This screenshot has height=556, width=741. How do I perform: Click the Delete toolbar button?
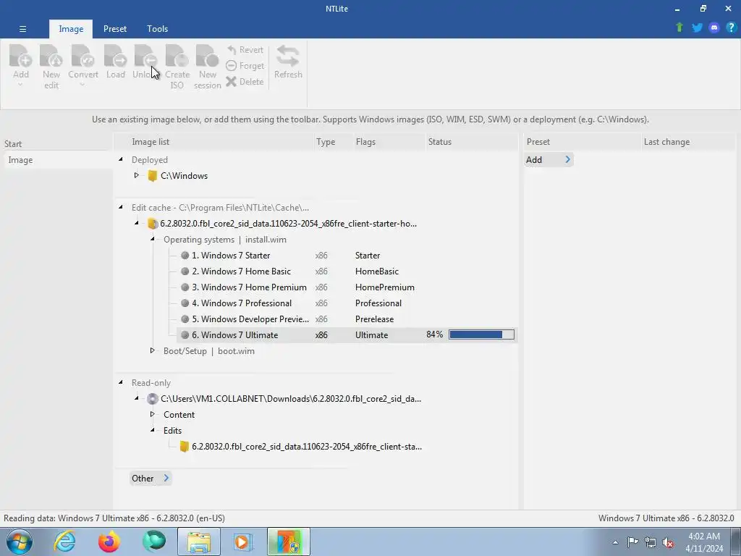click(245, 81)
